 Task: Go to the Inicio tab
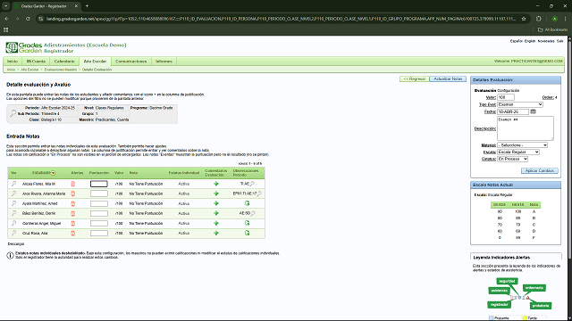coord(13,62)
